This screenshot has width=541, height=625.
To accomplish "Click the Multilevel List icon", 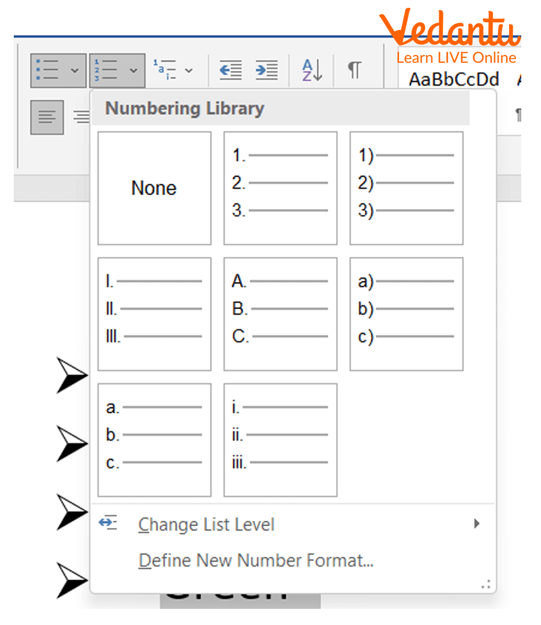I will [165, 70].
